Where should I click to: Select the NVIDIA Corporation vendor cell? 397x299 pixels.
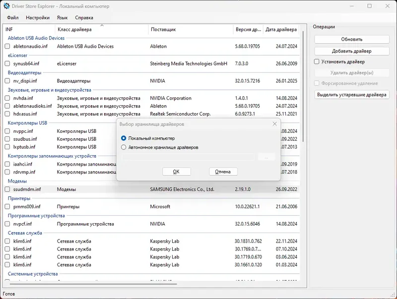pyautogui.click(x=171, y=98)
